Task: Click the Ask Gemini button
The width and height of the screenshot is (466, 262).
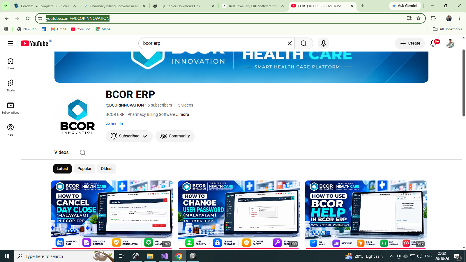Action: pyautogui.click(x=405, y=6)
